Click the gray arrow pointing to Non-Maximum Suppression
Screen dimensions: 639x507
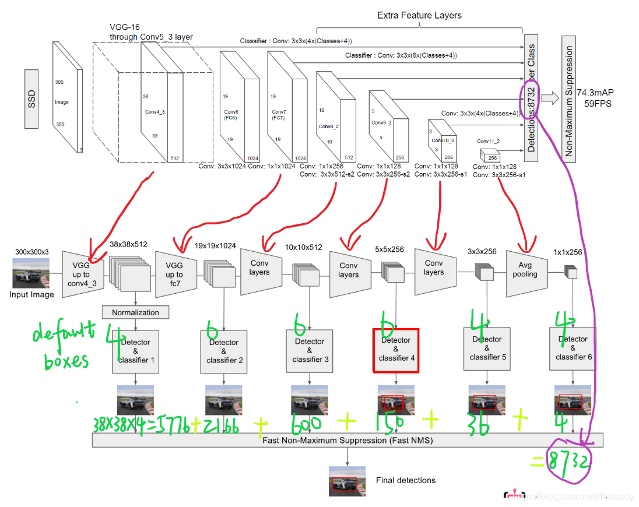click(x=550, y=98)
